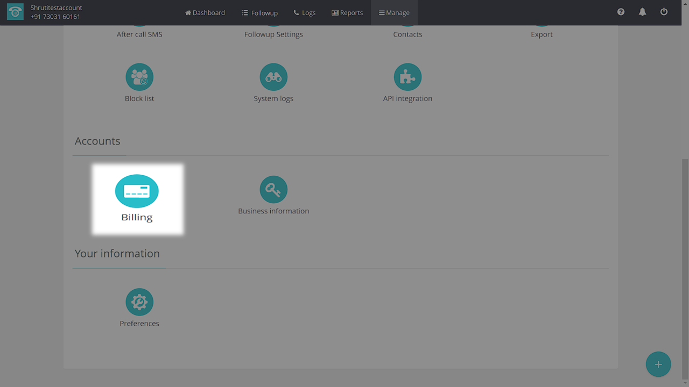The width and height of the screenshot is (689, 387).
Task: Open API integration puzzle icon
Action: coord(407,77)
